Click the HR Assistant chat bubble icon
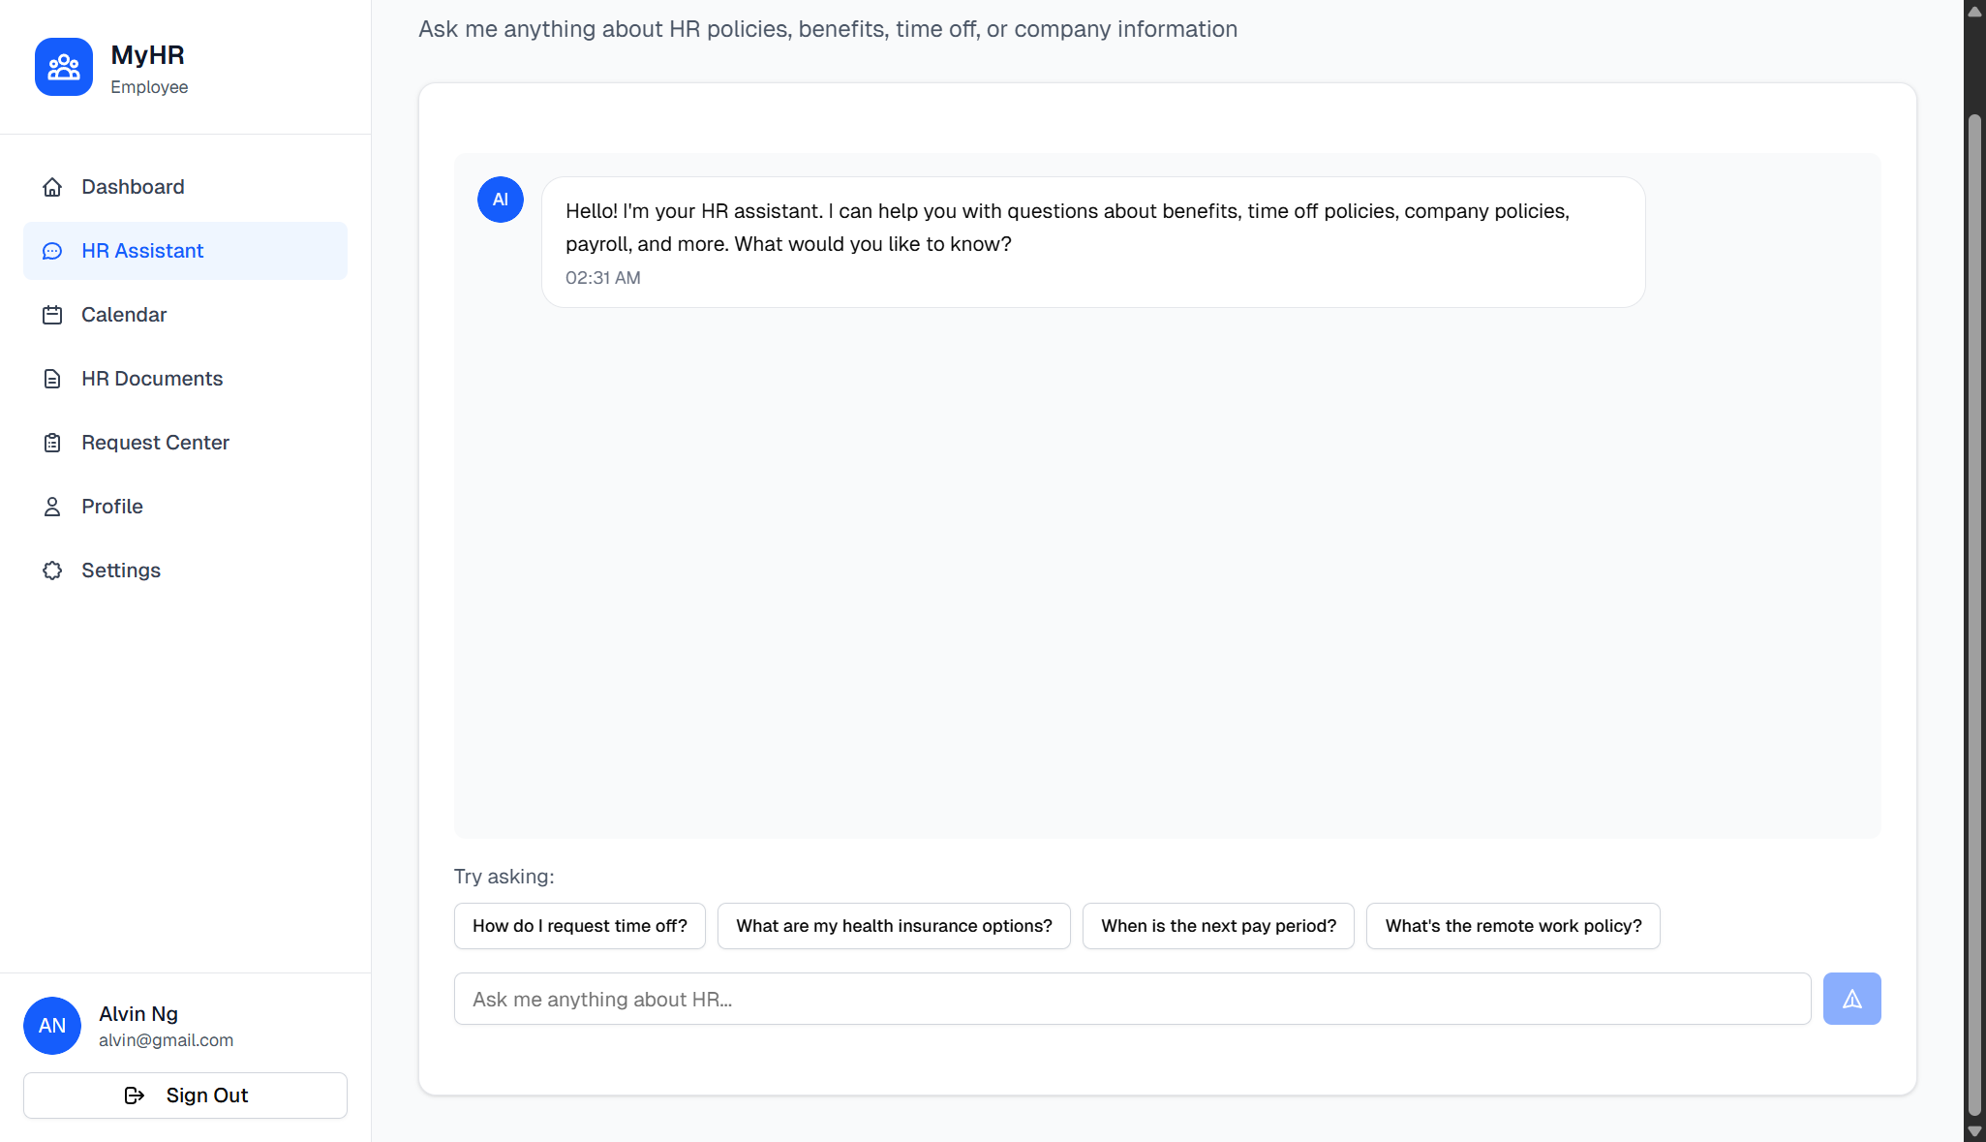The height and width of the screenshot is (1142, 1986). point(52,251)
